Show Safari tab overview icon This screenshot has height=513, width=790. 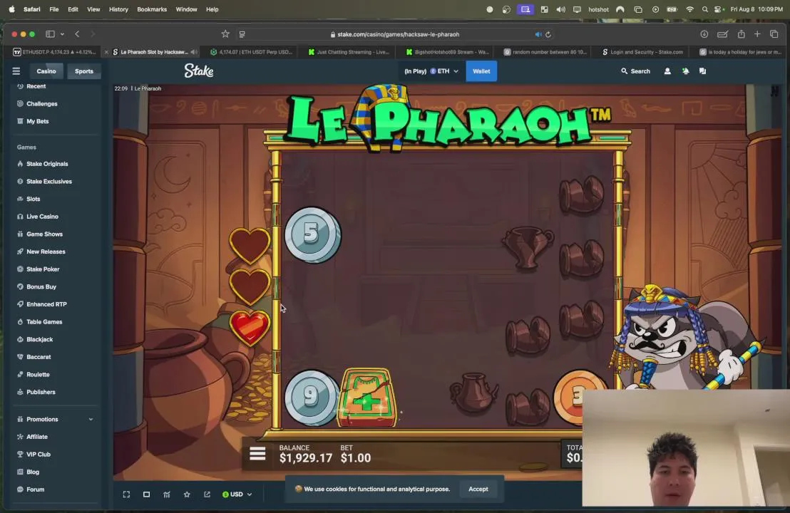[774, 33]
